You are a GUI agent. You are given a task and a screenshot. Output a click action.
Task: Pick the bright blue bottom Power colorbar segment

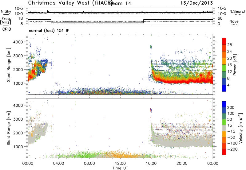tap(224, 88)
